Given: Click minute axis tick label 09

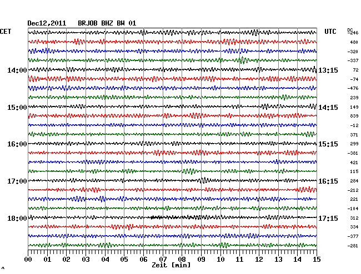Looking at the screenshot, I should [201, 260].
